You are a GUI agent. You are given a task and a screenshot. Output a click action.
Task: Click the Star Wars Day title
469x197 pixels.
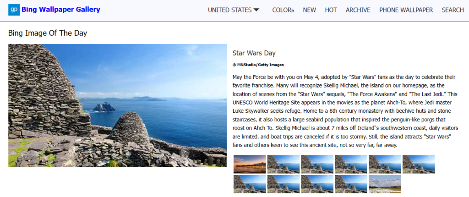pos(254,53)
